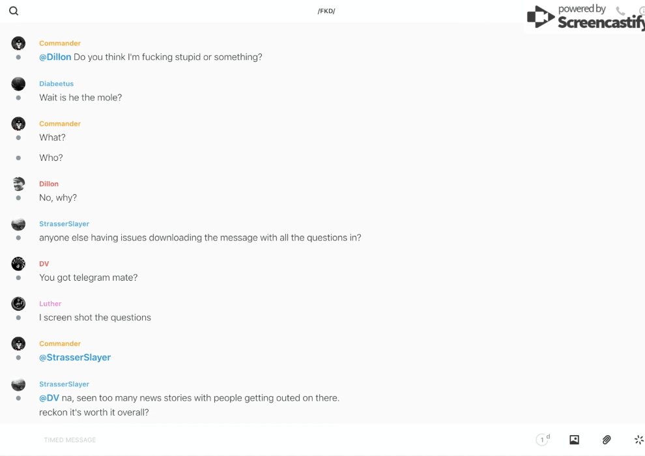Open Dillon's avatar next to "No, why?"
This screenshot has width=645, height=456.
pos(18,184)
